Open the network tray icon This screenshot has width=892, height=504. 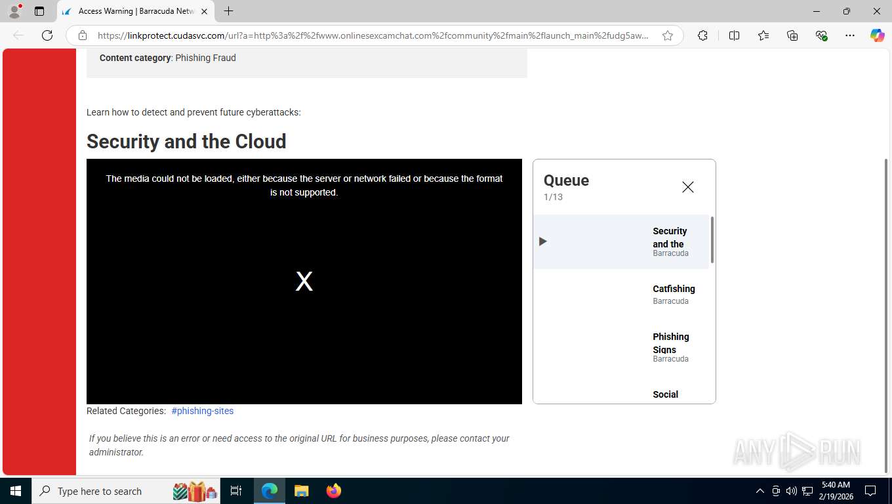pyautogui.click(x=807, y=491)
